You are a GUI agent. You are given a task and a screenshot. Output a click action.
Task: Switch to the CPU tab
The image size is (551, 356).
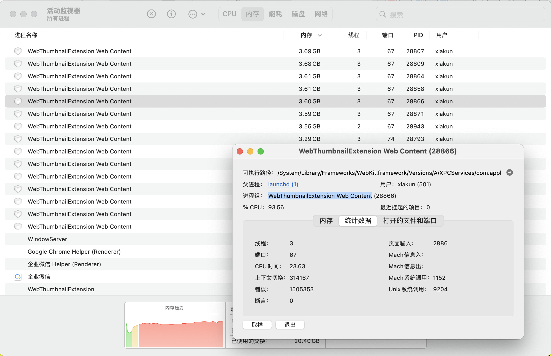pos(229,14)
